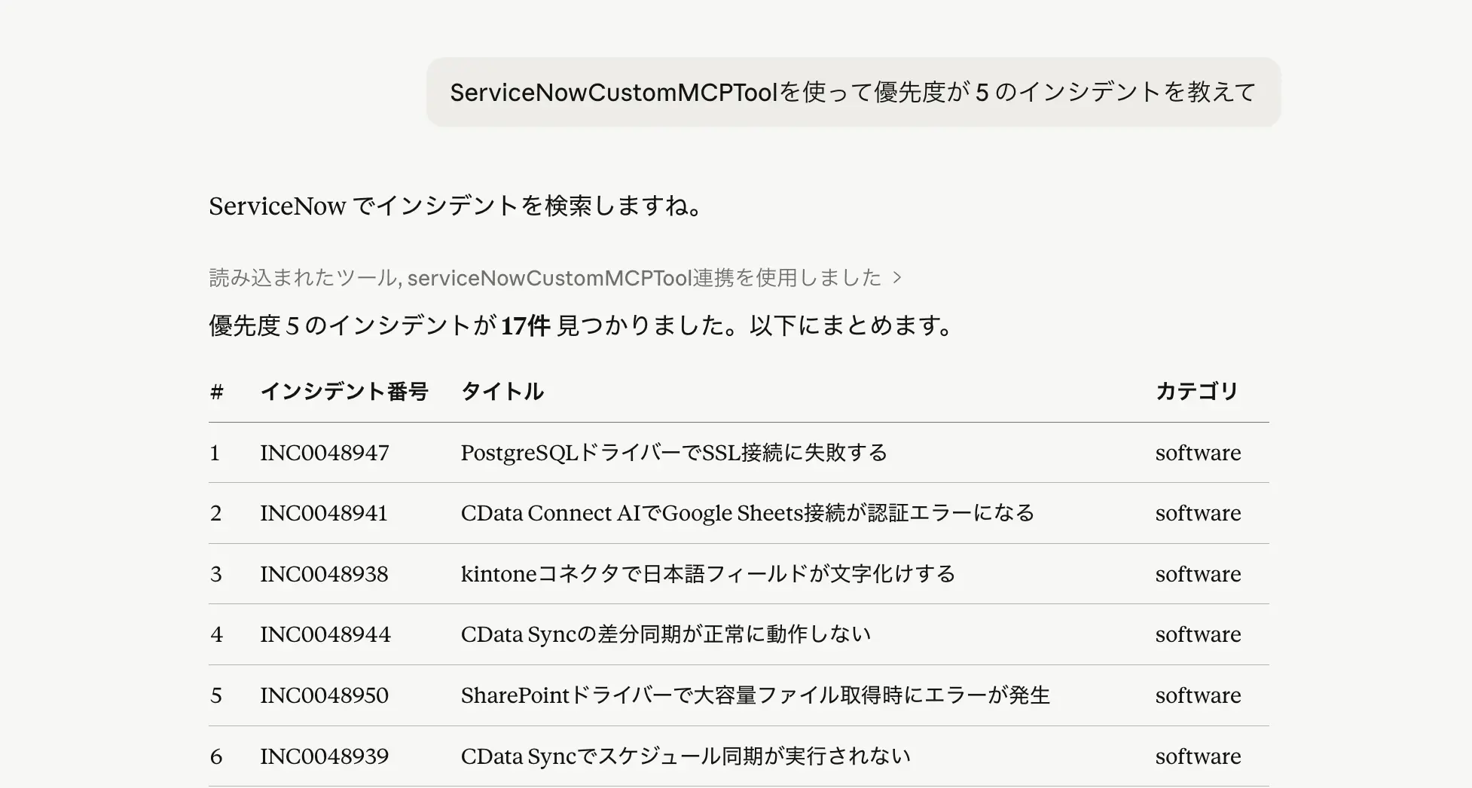Open incident INC0048950 SharePoint driver error
The image size is (1472, 788).
point(324,695)
